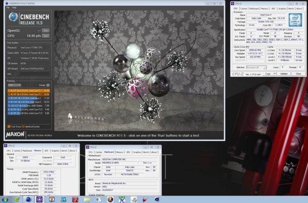Open About tab in top-right CPU-Z window
The height and width of the screenshot is (203, 308).
[299, 9]
